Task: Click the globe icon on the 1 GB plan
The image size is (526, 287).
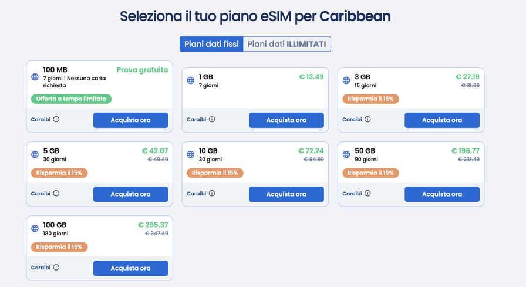Action: click(x=190, y=80)
